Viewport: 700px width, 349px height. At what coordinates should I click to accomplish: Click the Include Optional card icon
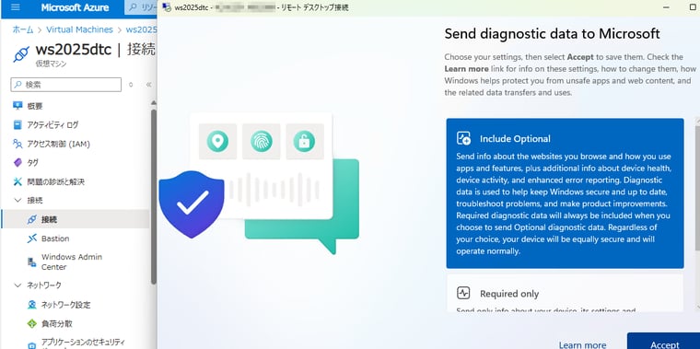click(x=464, y=138)
